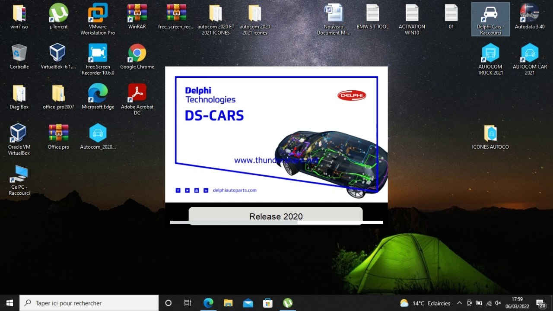Select the ACTIVATION WIN10 text file

pyautogui.click(x=412, y=19)
